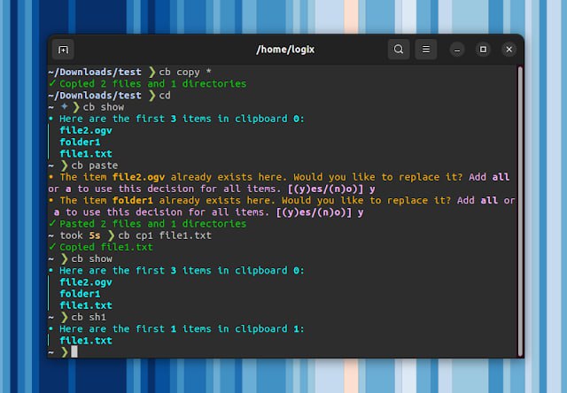The height and width of the screenshot is (393, 567).
Task: Open the hamburger menu
Action: click(426, 50)
